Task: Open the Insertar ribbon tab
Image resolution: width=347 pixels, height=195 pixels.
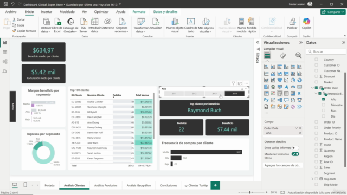Action: pyautogui.click(x=47, y=12)
